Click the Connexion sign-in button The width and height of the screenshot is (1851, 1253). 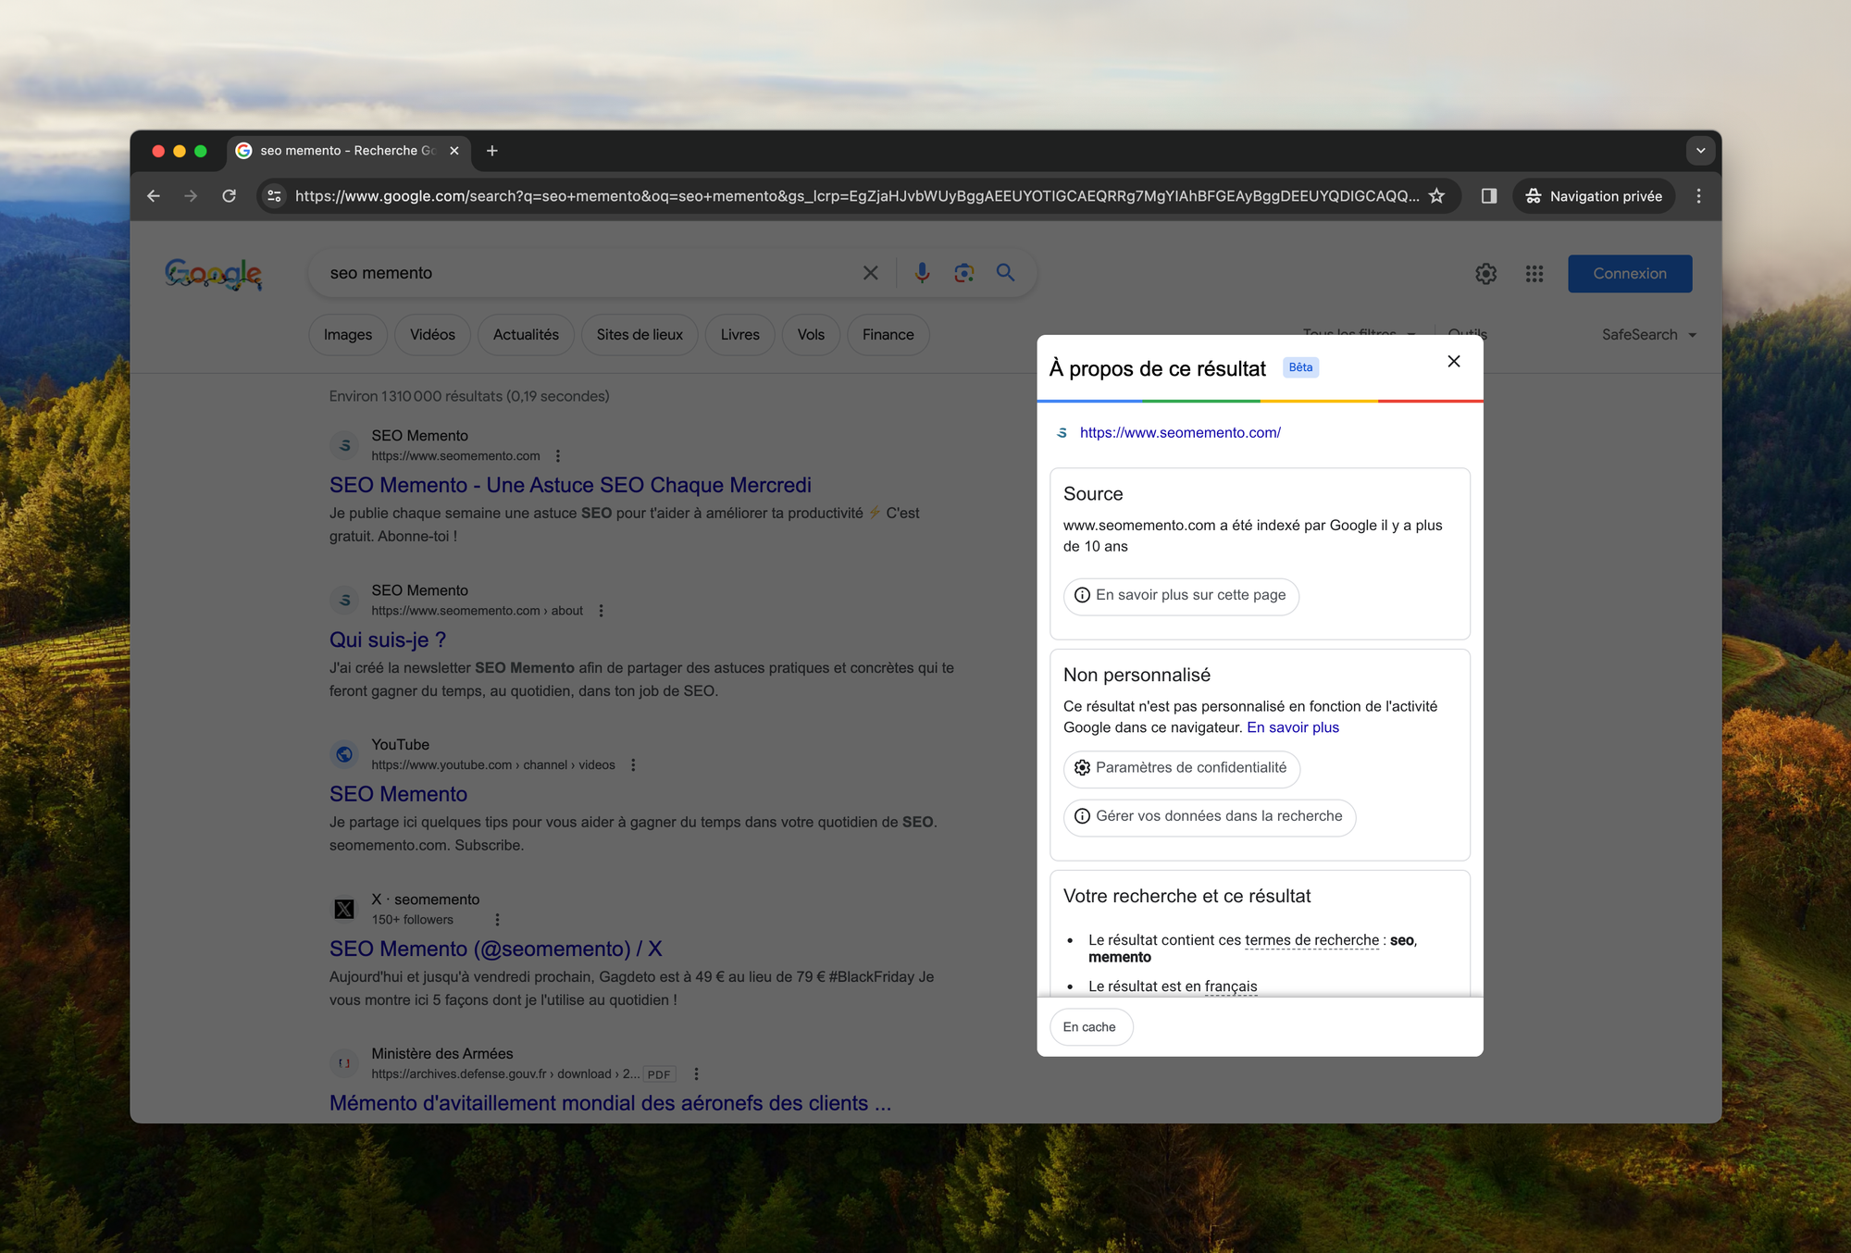point(1630,274)
